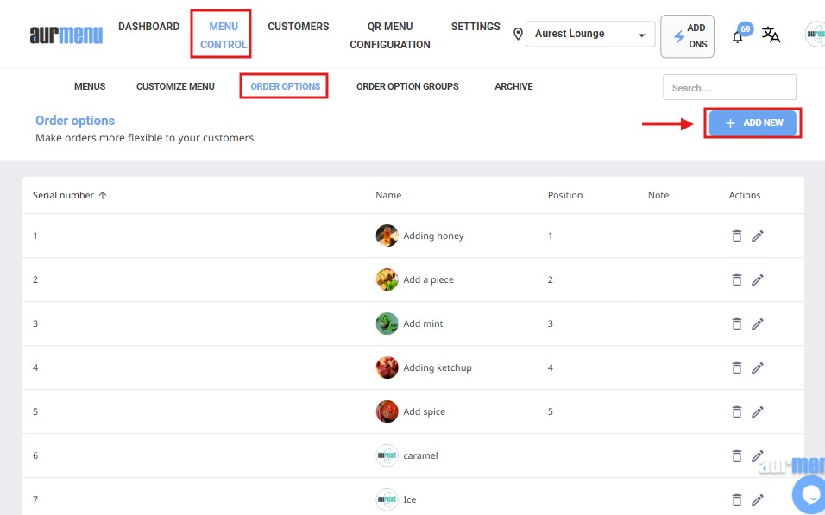Open the Menu Control tab
This screenshot has width=825, height=515.
(x=223, y=35)
